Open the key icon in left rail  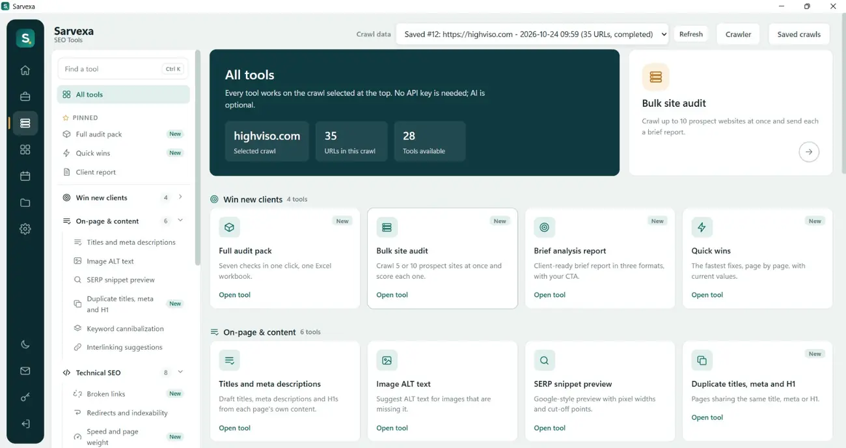pos(25,397)
